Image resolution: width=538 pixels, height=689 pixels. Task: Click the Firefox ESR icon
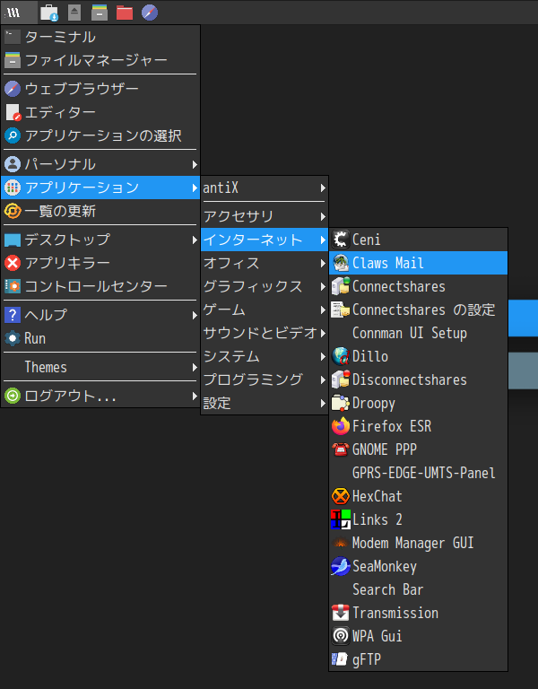point(341,426)
